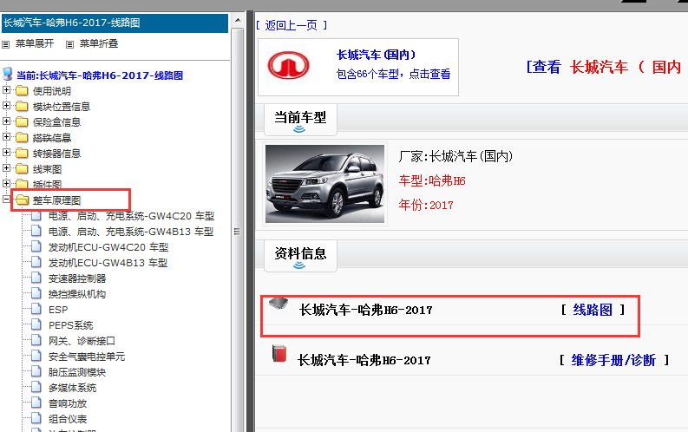
Task: Click document icon for 电源、启动、充电系统-GW4B13 车型
Action: [36, 231]
